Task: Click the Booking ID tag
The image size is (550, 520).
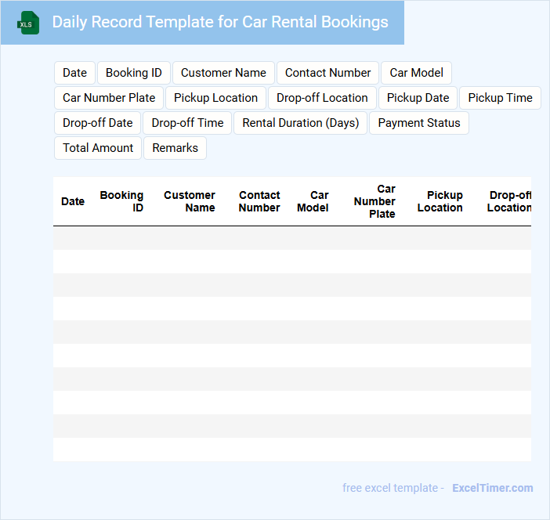Action: (x=133, y=73)
